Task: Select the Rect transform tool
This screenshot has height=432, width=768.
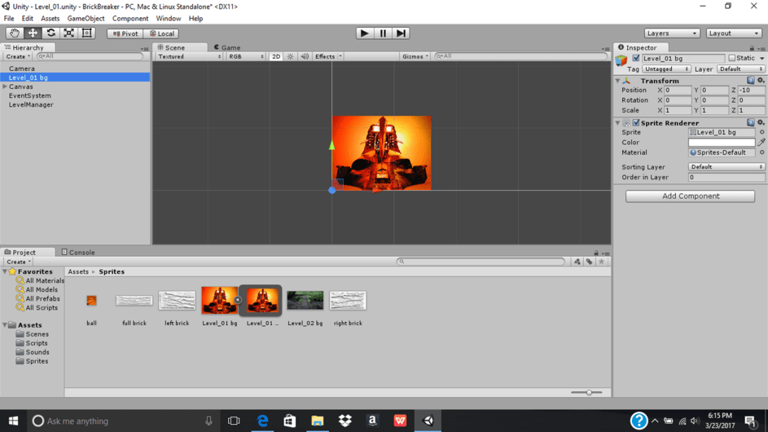Action: pos(87,33)
